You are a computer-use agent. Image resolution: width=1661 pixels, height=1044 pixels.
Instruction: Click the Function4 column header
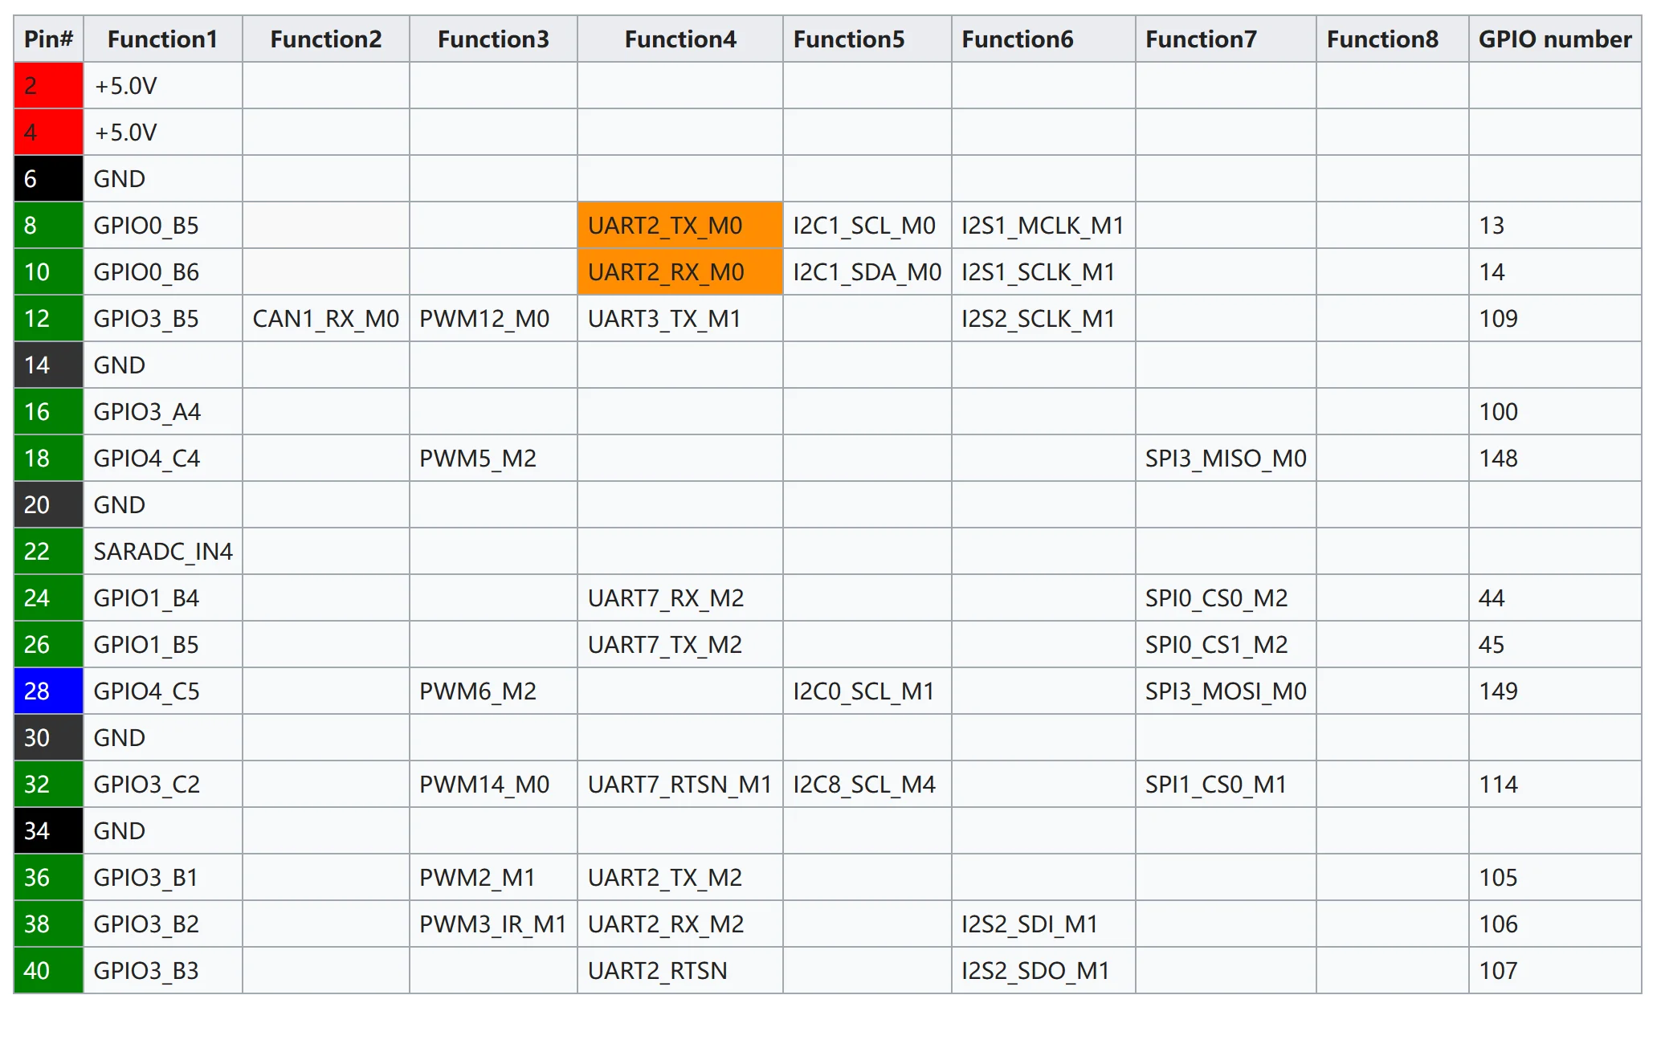coord(679,39)
